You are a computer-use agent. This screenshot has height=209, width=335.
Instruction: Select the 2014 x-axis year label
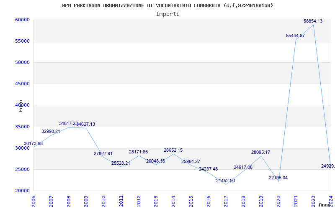174,200
